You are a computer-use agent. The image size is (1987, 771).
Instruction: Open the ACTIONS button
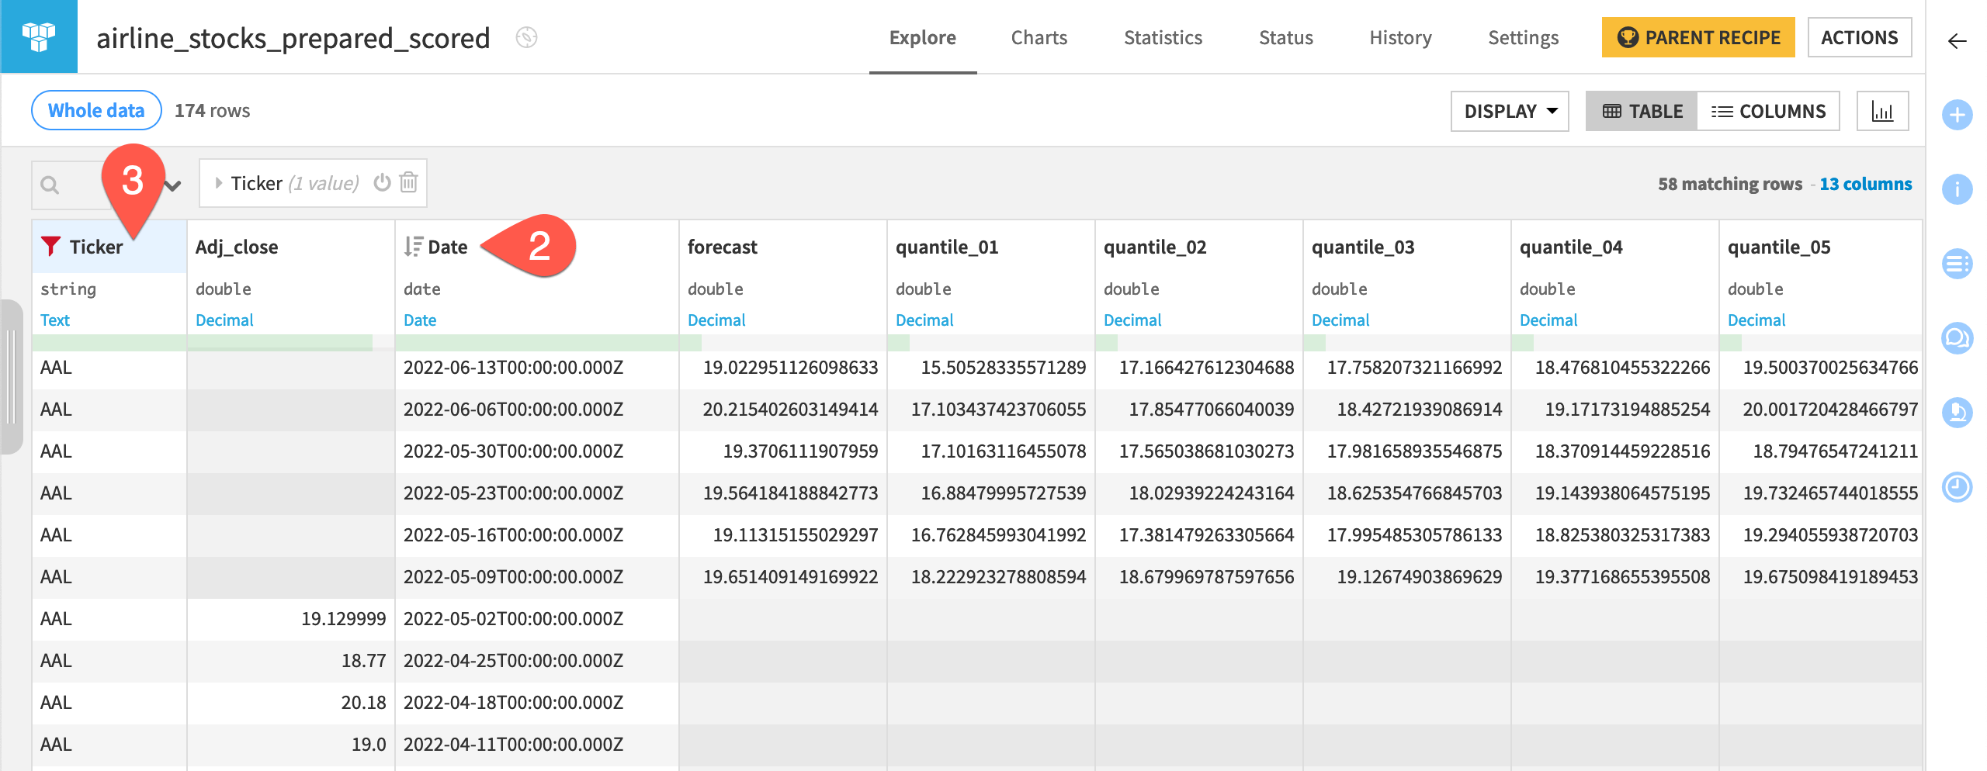click(x=1860, y=37)
